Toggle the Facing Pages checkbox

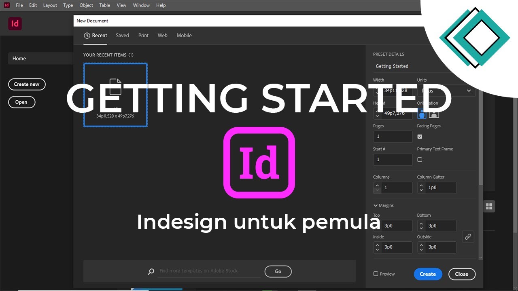point(420,137)
